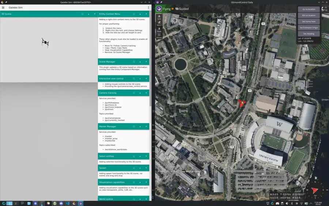
Task: Close the Entity Context Menu panel
Action: click(x=146, y=14)
